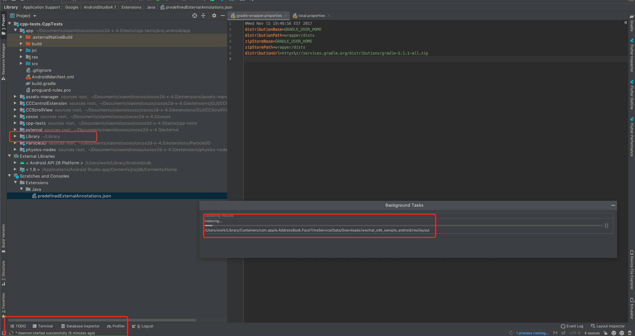Image resolution: width=635 pixels, height=336 pixels.
Task: Click the indexing progress bar
Action: click(403, 226)
